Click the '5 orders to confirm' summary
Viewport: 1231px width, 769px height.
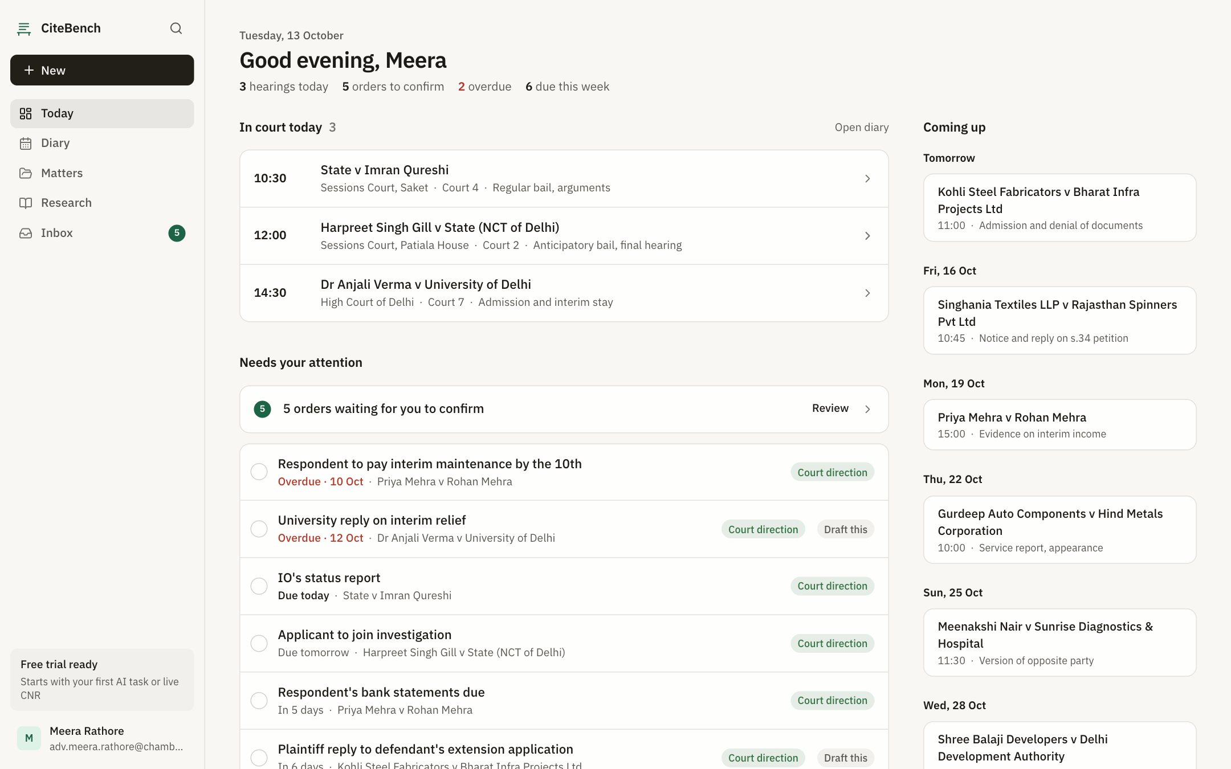tap(393, 87)
